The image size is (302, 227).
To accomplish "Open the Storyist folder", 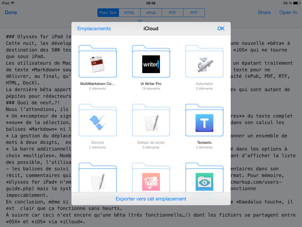I will 98,120.
